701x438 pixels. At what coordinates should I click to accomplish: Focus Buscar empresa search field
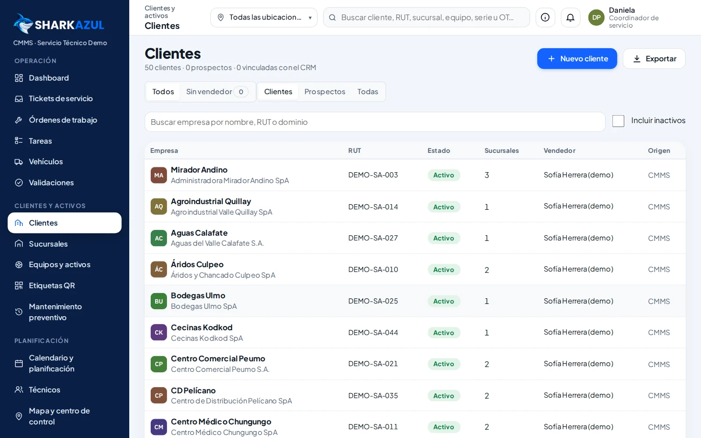pos(375,122)
